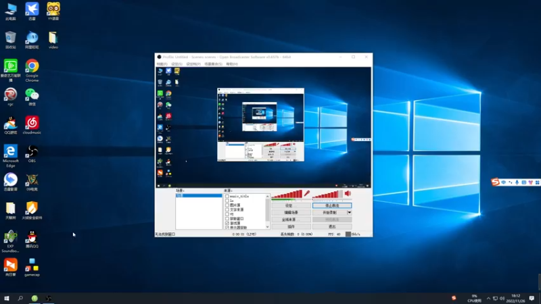Adjust the desktop audio volume bar slider
541x304 pixels.
[x=327, y=195]
